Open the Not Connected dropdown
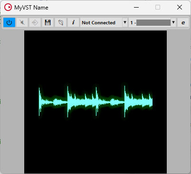 click(101, 22)
